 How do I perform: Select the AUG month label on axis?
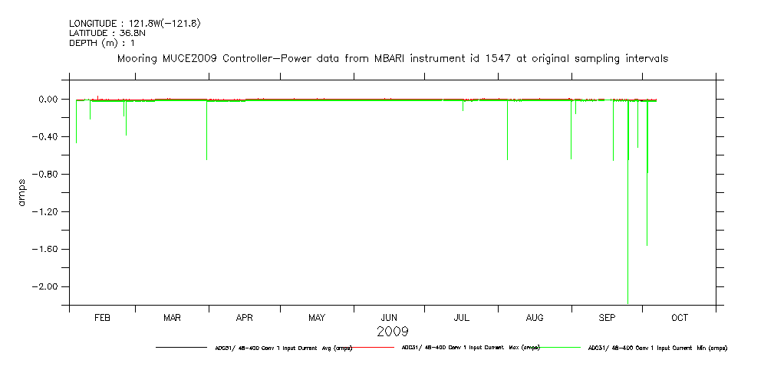535,317
